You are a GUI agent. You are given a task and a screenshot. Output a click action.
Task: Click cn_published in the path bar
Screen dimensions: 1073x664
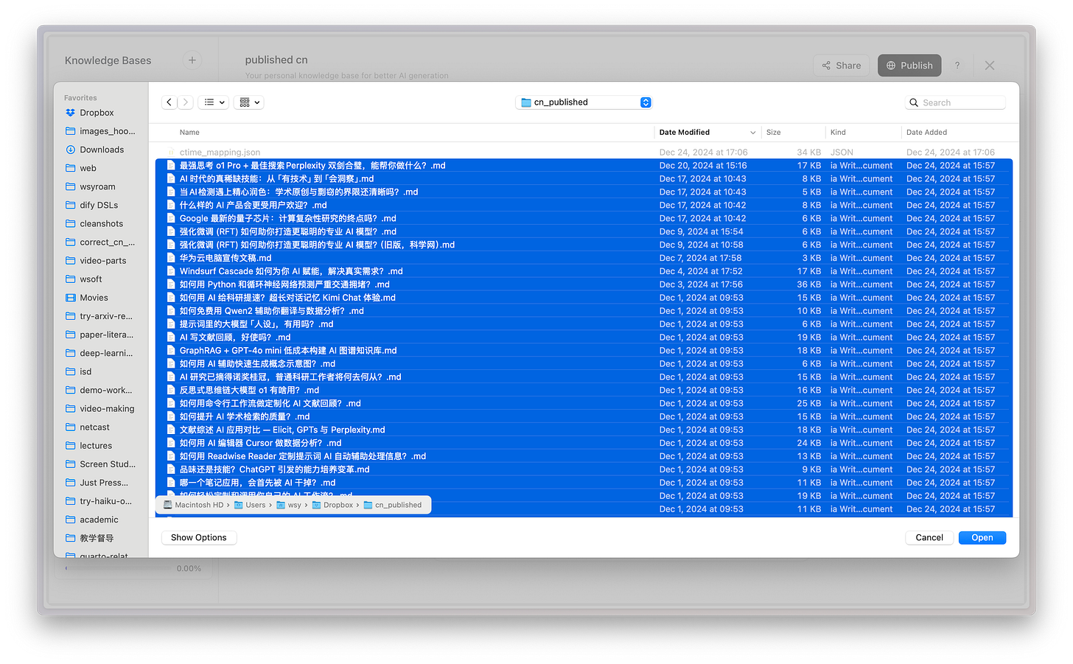point(393,505)
